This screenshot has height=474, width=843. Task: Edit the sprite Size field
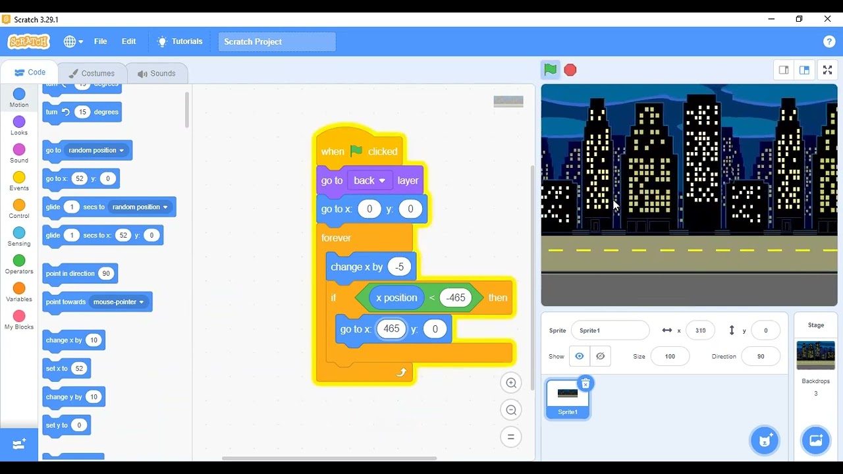(670, 356)
